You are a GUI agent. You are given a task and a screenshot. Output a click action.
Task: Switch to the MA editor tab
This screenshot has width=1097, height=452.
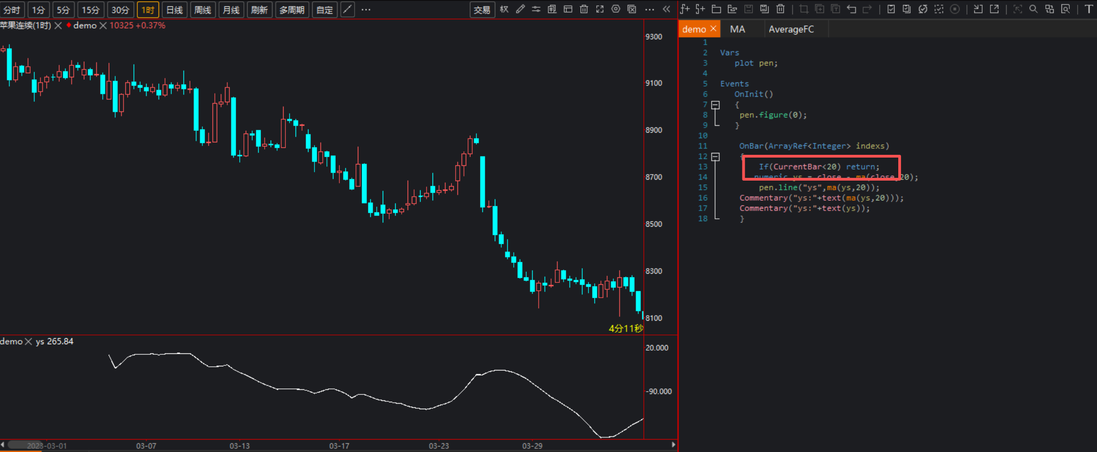tap(737, 29)
